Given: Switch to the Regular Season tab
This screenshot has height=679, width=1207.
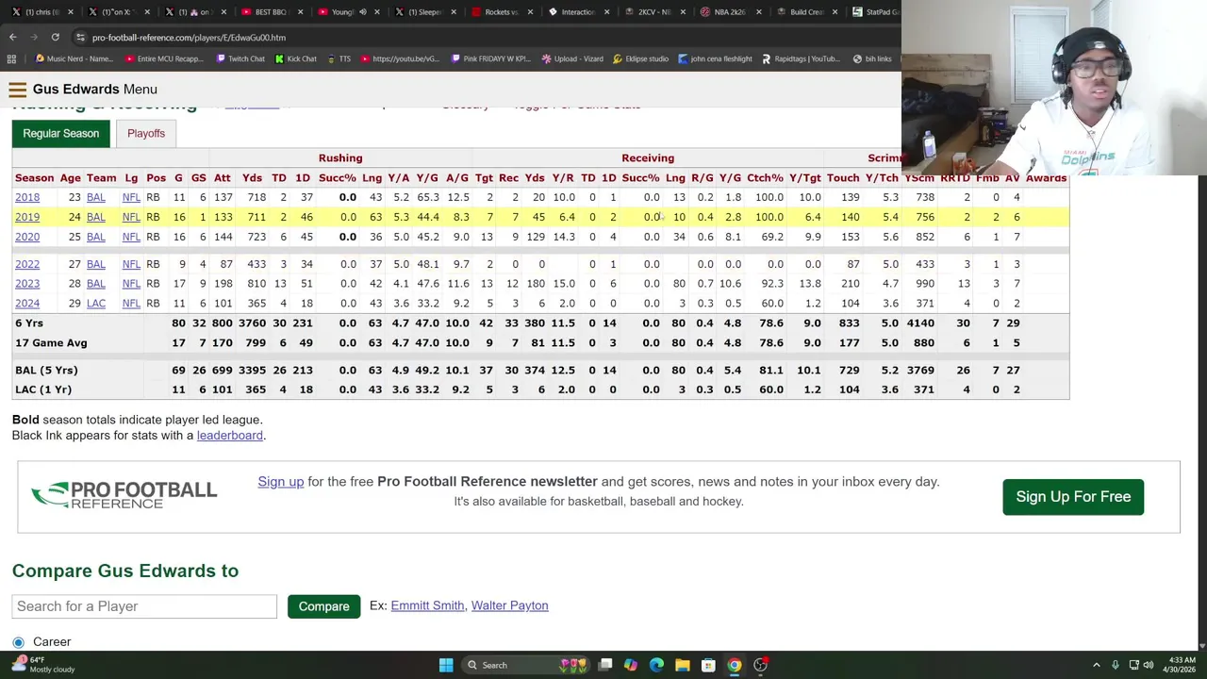Looking at the screenshot, I should point(60,133).
